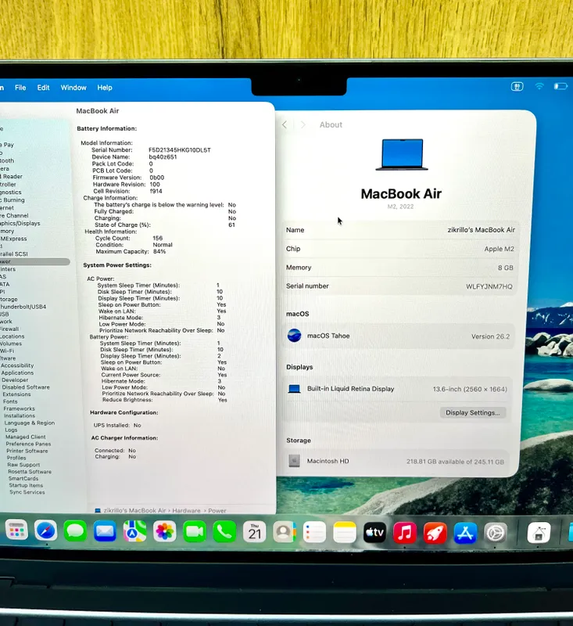Open the input source menu bar icon

click(517, 86)
